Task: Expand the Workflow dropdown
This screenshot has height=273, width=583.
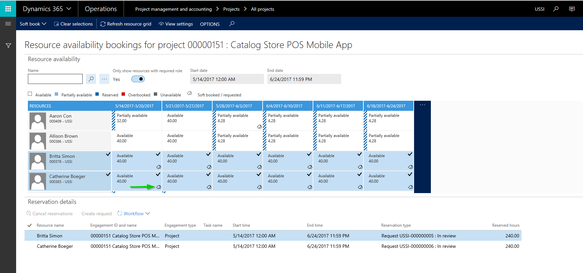Action: 134,214
